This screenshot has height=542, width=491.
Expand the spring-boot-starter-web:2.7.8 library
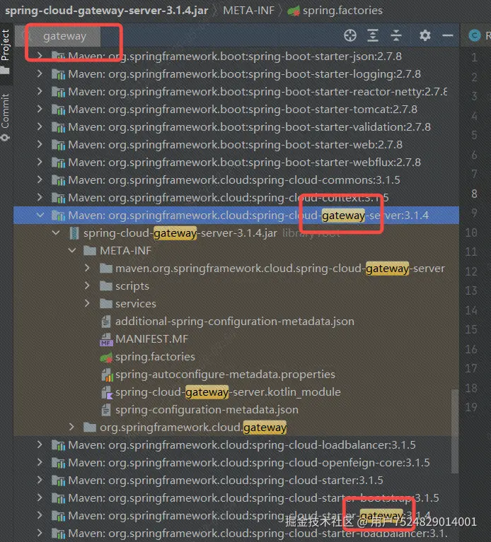(x=40, y=143)
